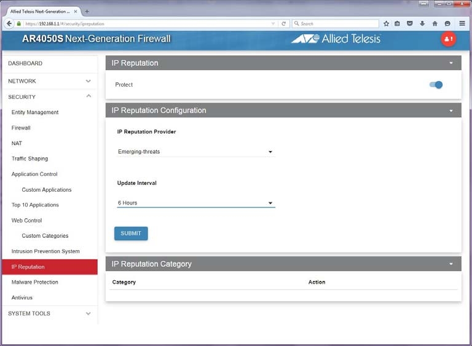Open Antivirus in sidebar
This screenshot has height=346, width=472.
click(x=22, y=297)
